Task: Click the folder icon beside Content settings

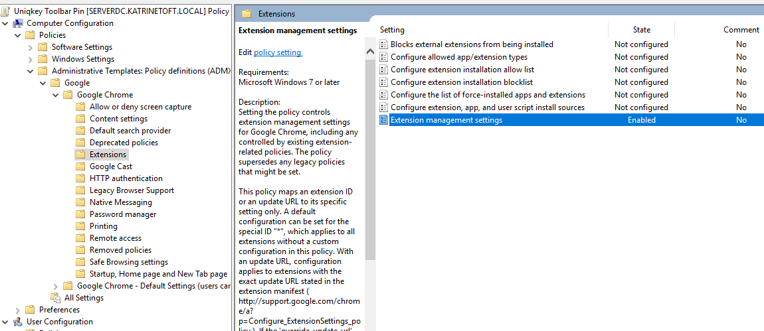Action: [80, 119]
